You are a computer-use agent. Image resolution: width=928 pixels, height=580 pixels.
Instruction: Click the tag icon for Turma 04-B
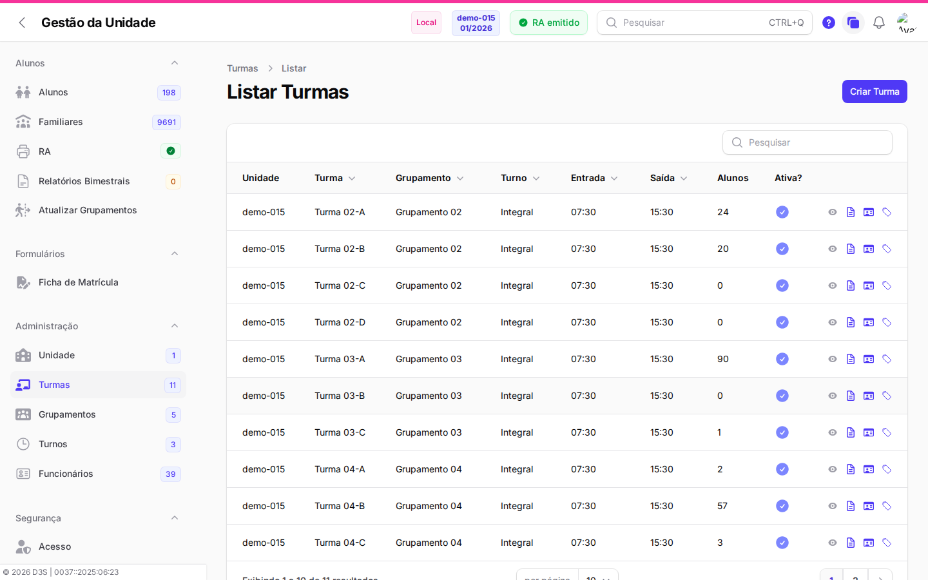(887, 506)
